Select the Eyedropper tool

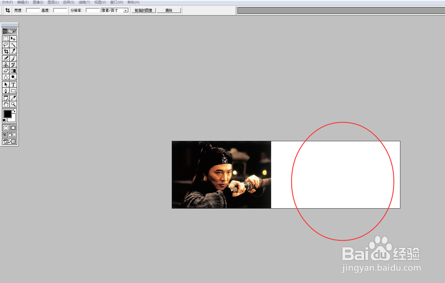click(13, 98)
